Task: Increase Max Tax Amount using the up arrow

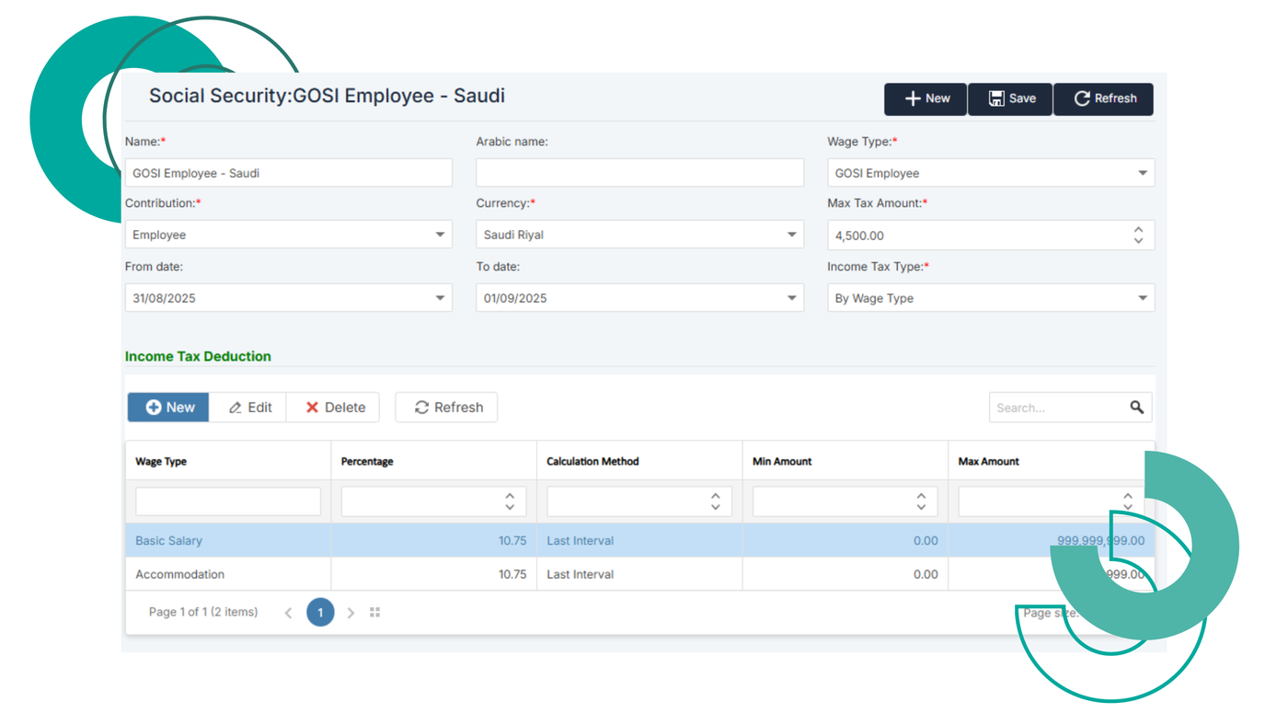Action: point(1138,230)
